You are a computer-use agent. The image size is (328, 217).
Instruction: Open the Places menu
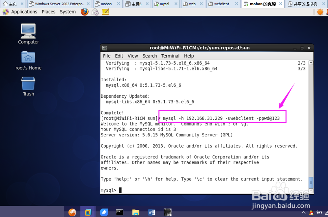click(49, 12)
